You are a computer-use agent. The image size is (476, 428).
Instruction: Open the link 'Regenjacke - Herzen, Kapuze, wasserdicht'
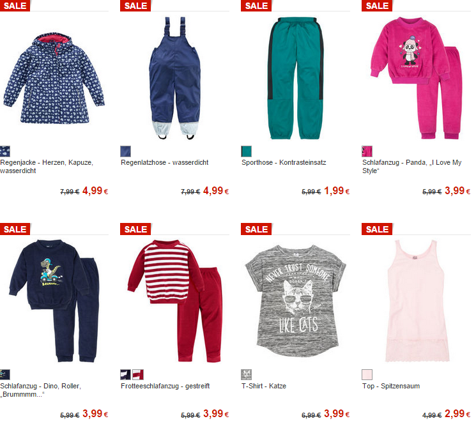pos(47,167)
